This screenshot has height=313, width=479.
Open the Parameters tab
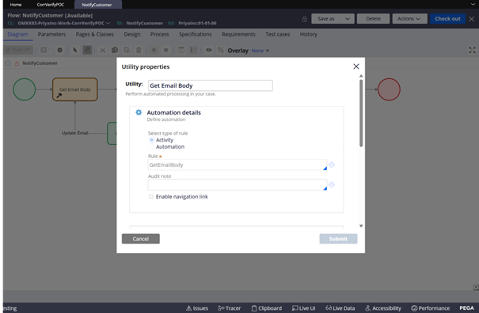point(51,34)
